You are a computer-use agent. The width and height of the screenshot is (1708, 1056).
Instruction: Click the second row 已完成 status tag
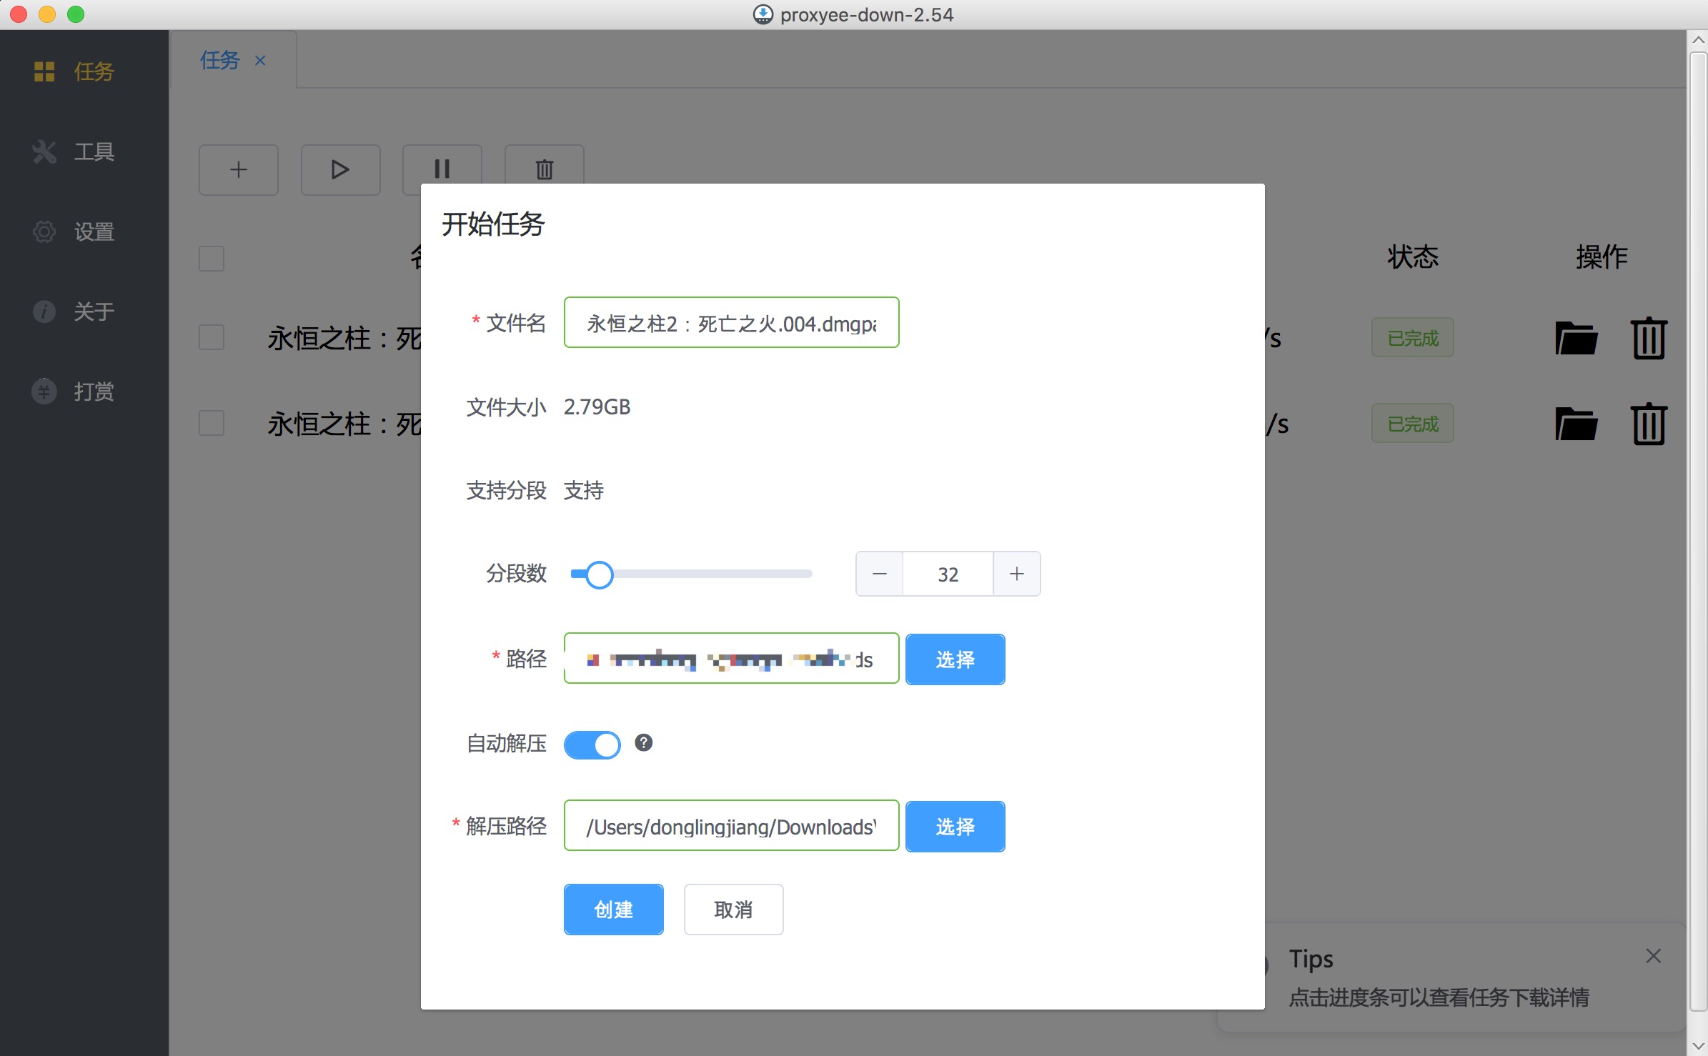point(1412,424)
